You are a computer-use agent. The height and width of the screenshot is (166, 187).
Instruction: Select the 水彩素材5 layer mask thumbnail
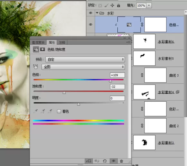click(144, 58)
